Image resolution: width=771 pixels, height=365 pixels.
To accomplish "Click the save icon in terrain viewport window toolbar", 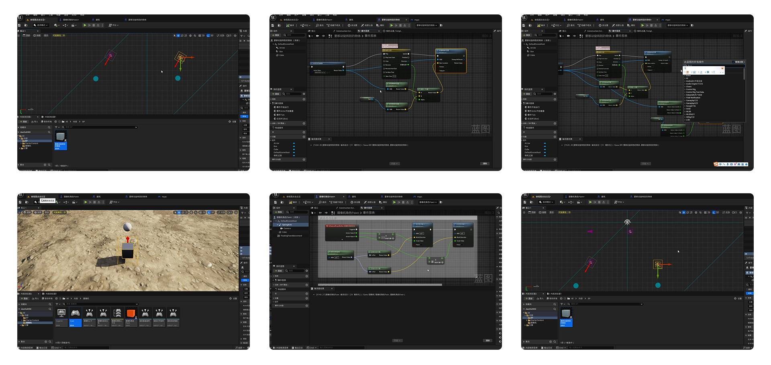I will pos(20,202).
